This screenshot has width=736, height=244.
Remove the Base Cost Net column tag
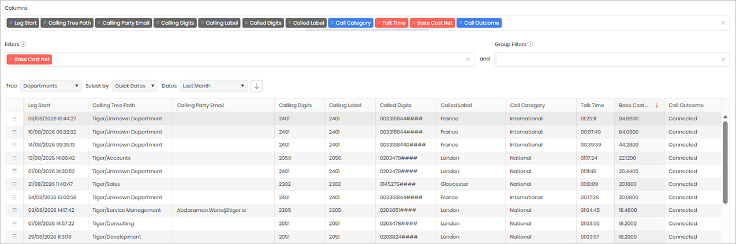click(x=414, y=23)
